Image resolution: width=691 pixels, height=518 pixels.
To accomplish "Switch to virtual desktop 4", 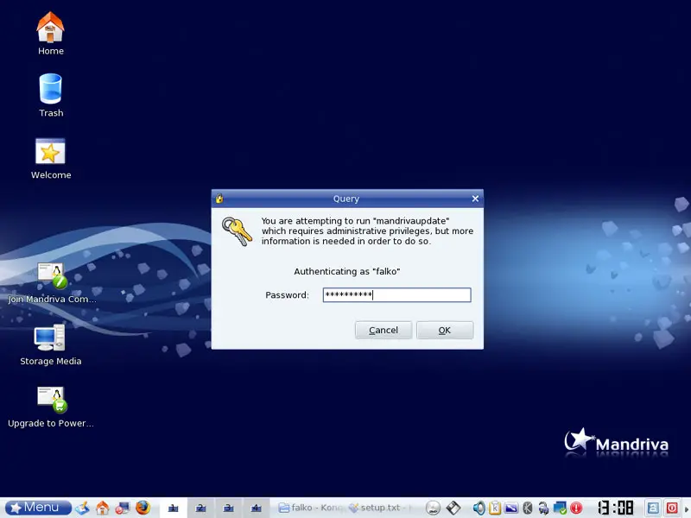I will click(256, 508).
